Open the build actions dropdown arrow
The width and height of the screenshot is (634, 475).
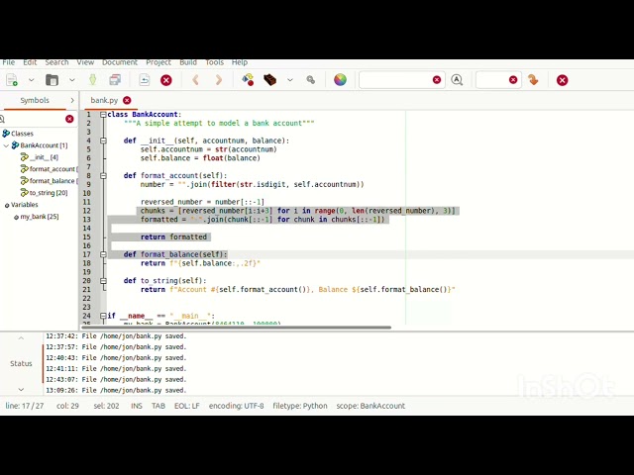point(290,80)
